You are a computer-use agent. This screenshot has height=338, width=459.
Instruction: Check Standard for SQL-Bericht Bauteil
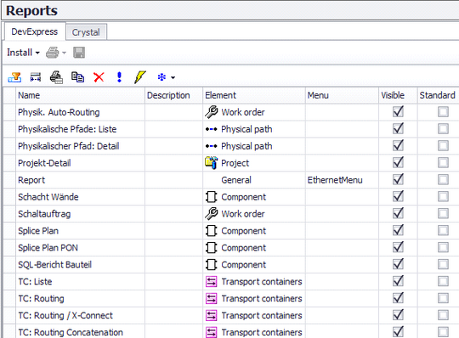[x=443, y=264]
